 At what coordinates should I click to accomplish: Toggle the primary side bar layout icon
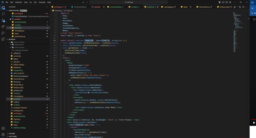pos(220,2)
